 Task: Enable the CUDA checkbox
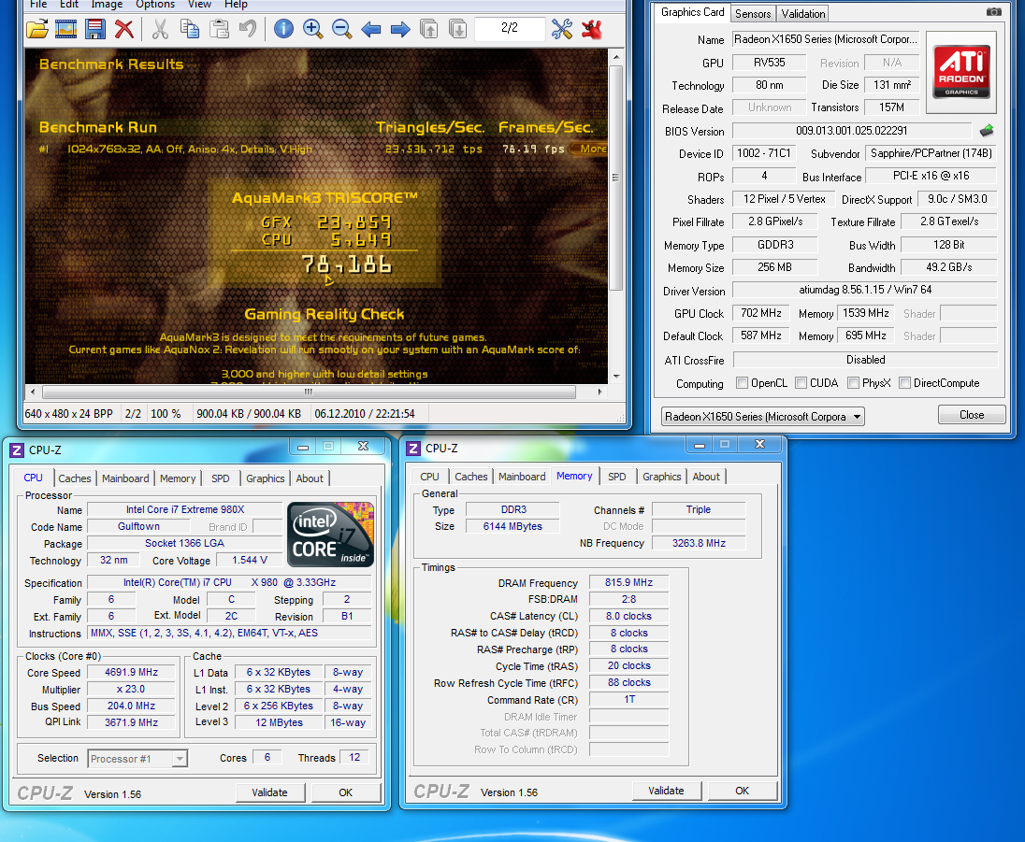point(801,383)
